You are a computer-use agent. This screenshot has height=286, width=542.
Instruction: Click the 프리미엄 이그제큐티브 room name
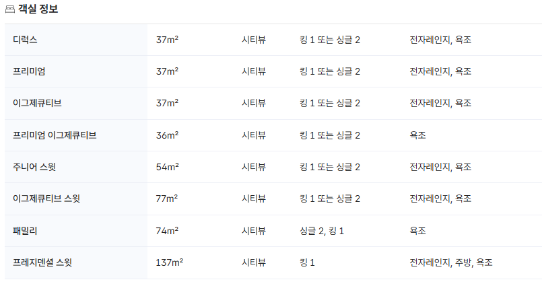55,135
